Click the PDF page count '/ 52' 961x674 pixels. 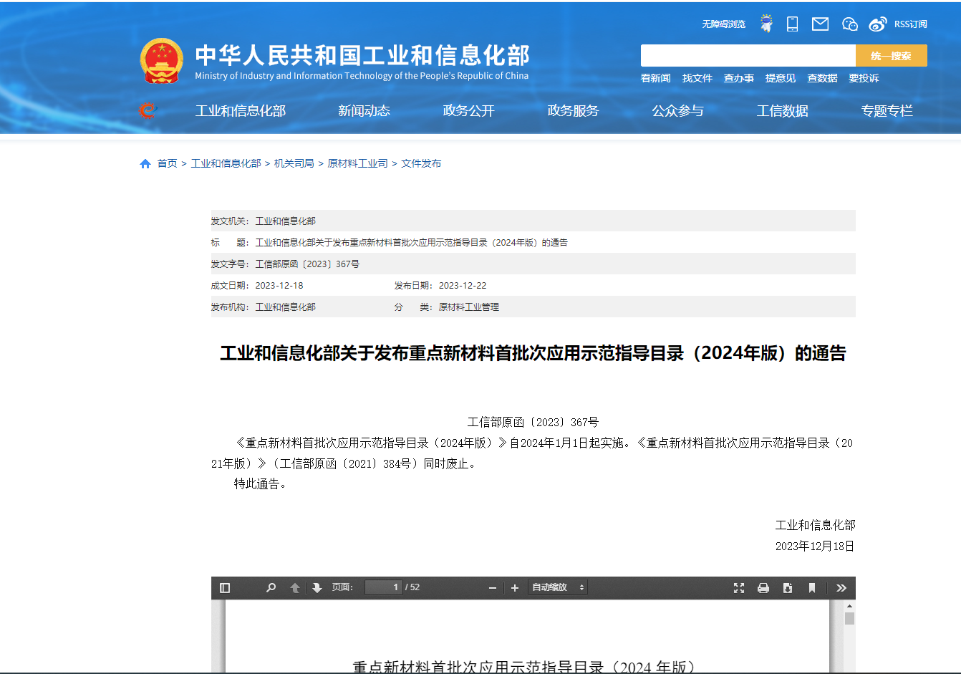[412, 587]
